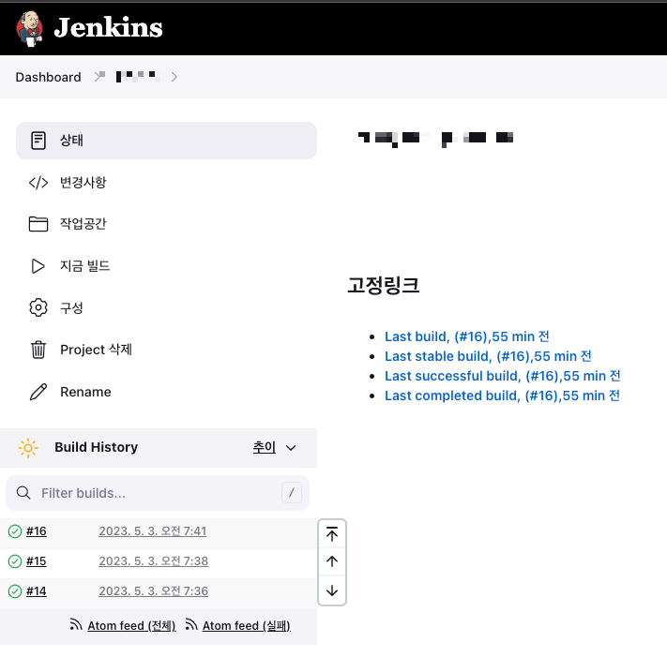
Task: Click the Build History sun weather icon
Action: [28, 448]
